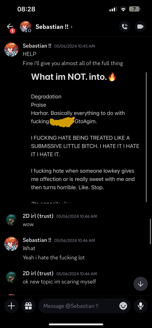Jump to latest messages with down arrow
This screenshot has width=152, height=328.
(140, 284)
